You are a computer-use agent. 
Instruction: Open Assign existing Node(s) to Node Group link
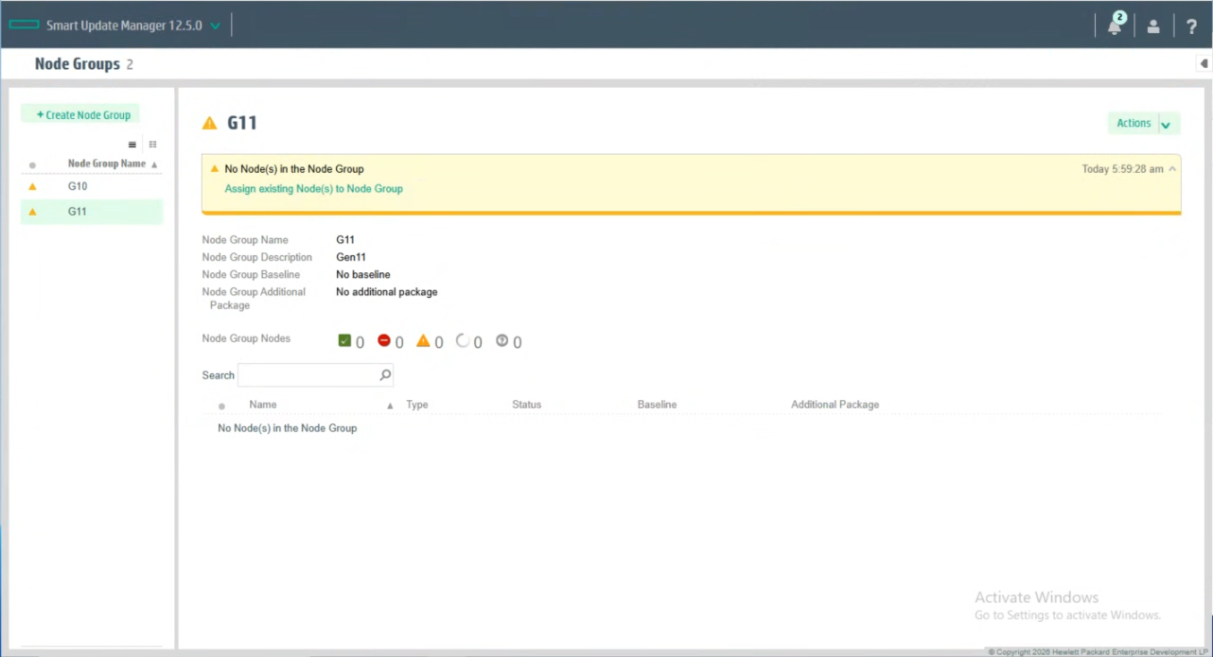(x=313, y=189)
